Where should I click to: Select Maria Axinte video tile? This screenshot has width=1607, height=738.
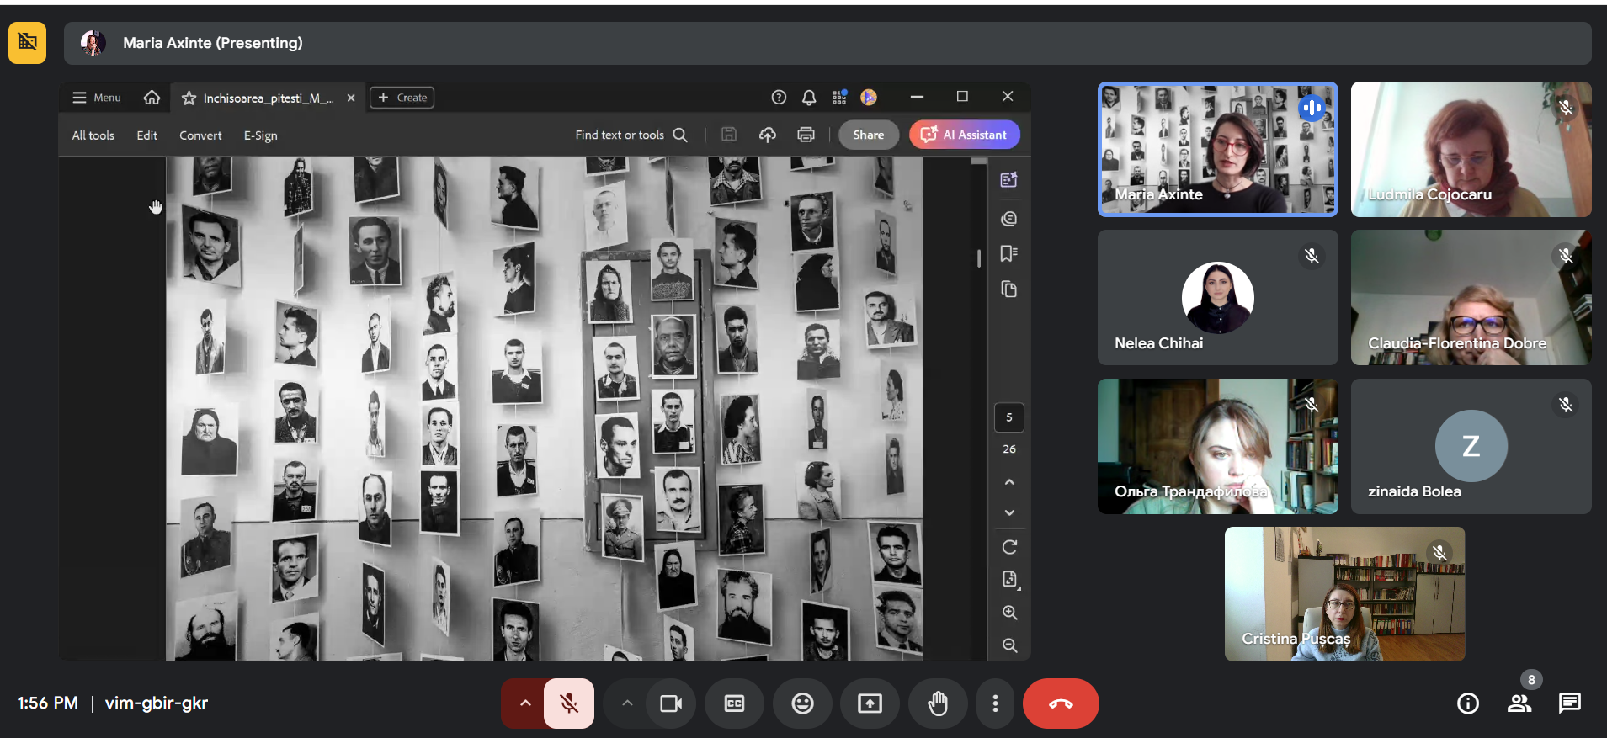click(1217, 149)
